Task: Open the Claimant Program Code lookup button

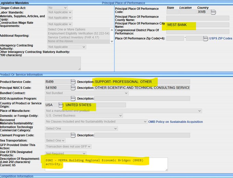Action: [x=73, y=135]
